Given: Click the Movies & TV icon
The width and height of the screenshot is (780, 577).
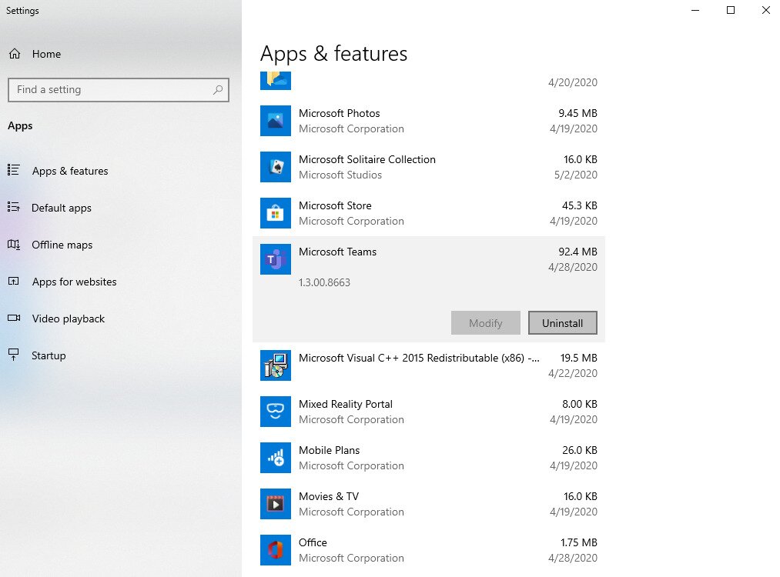Looking at the screenshot, I should 276,504.
